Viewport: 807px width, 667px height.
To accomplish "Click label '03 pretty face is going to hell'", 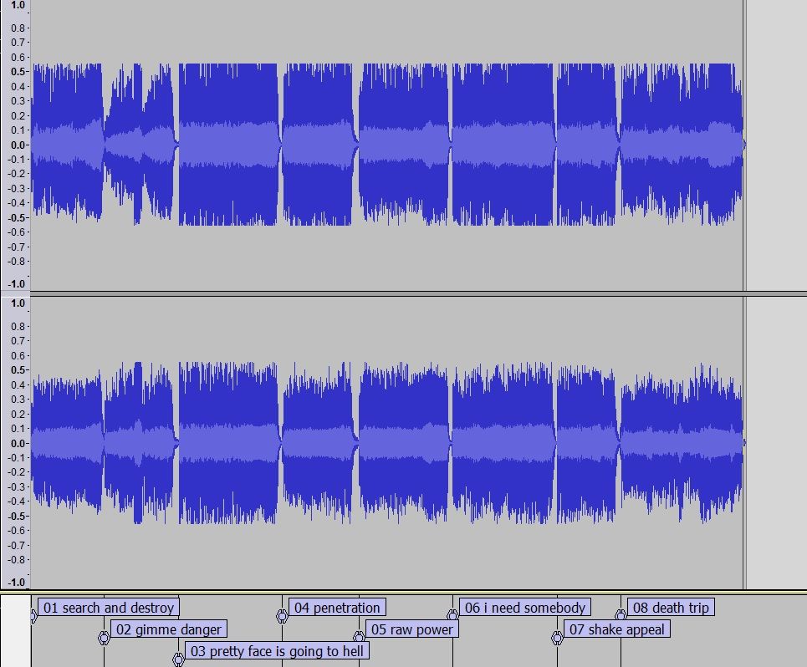I will coord(277,651).
